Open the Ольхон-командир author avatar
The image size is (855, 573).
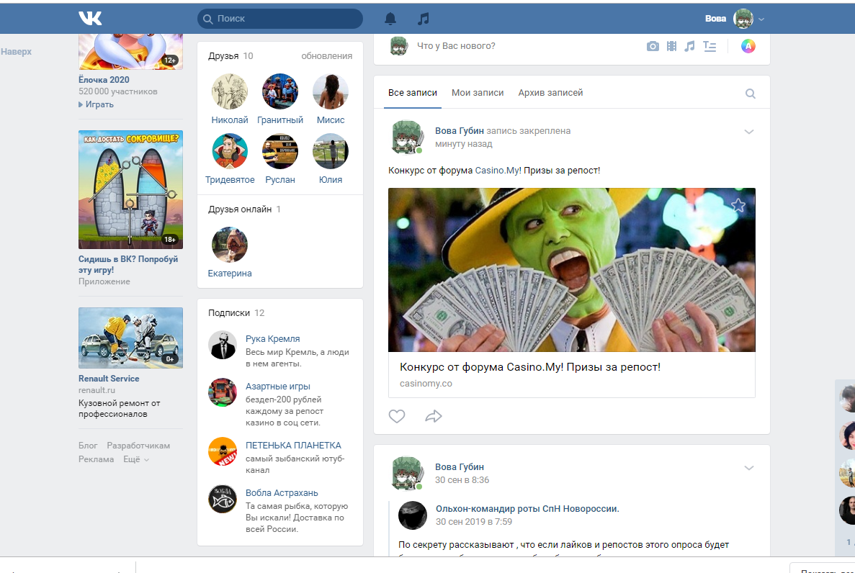pyautogui.click(x=413, y=515)
